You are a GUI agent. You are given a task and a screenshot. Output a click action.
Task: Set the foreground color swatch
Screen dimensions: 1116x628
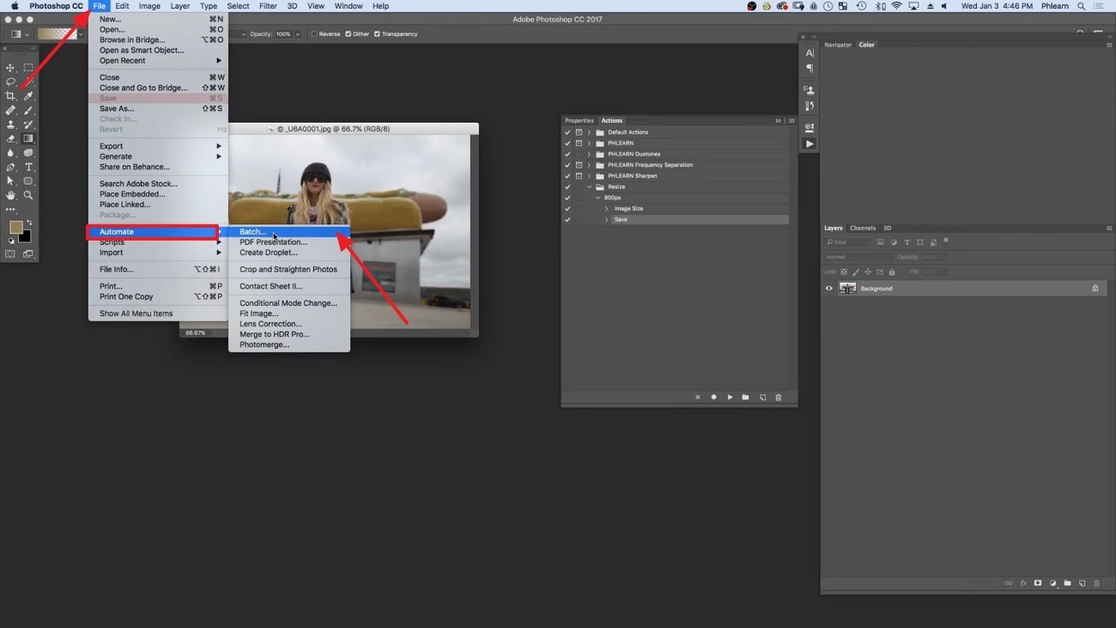point(15,228)
